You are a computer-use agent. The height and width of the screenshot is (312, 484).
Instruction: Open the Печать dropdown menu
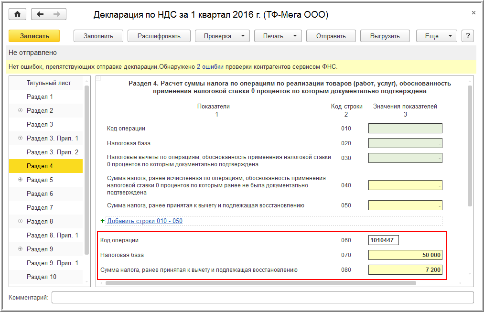[278, 36]
